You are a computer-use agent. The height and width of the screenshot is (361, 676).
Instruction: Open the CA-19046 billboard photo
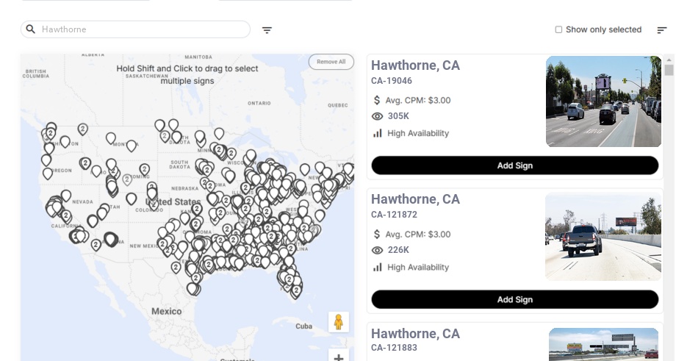point(603,101)
